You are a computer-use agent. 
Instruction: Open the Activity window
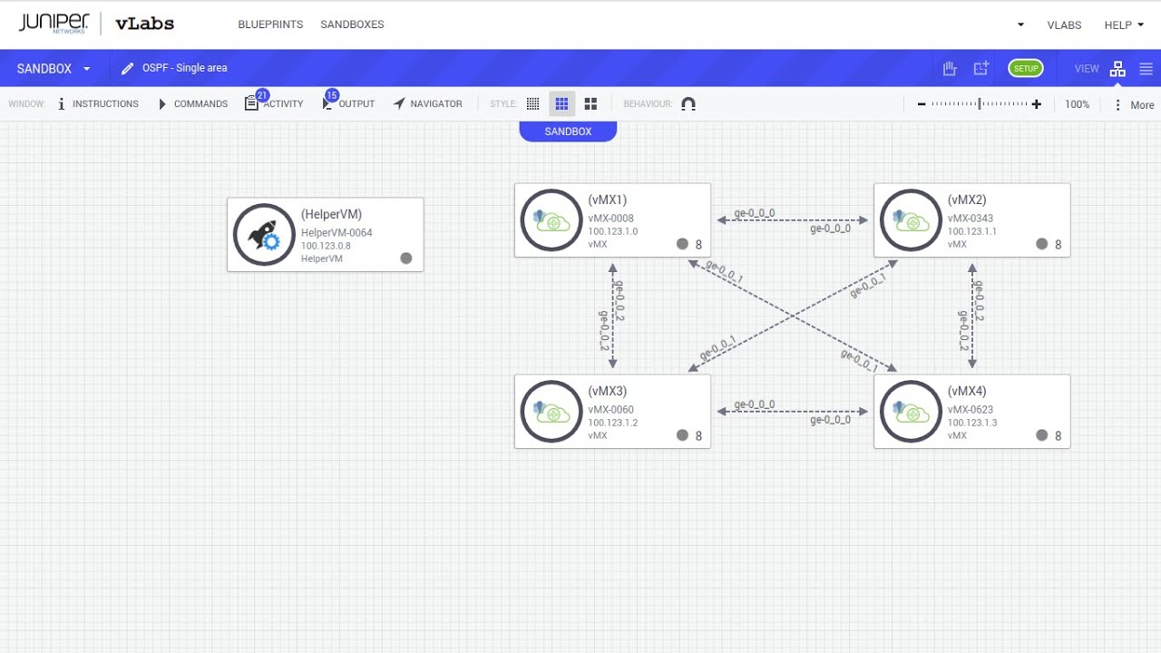click(274, 102)
